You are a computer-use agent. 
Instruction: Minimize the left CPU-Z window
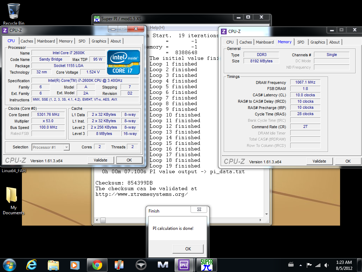[113, 29]
